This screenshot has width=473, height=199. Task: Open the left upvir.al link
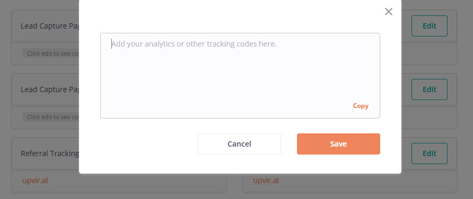coord(35,180)
